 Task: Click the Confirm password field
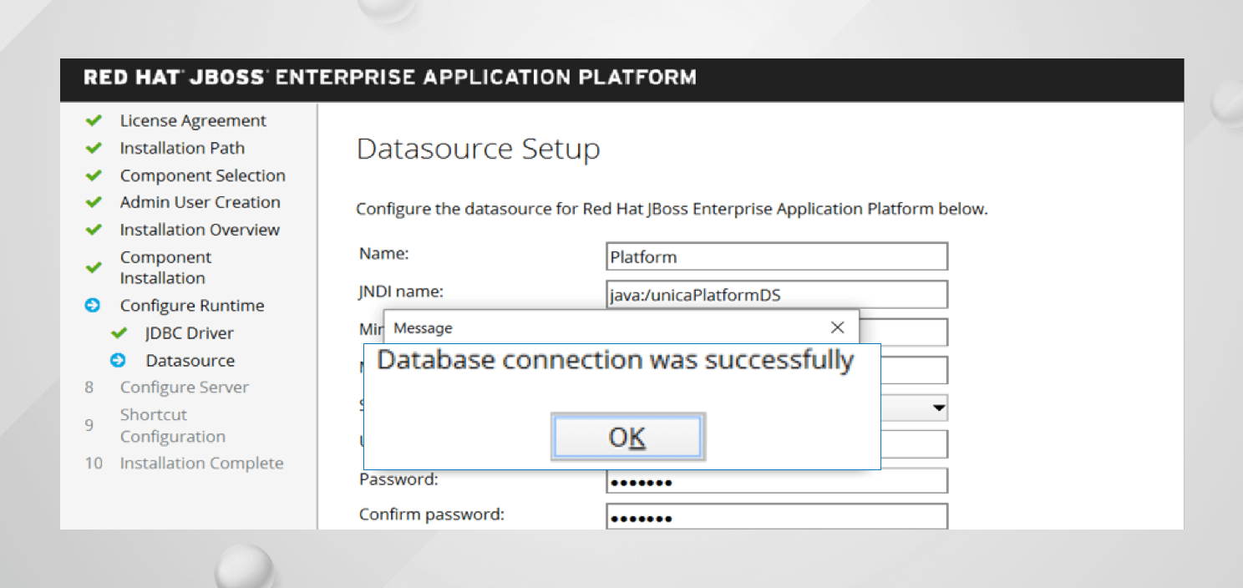click(776, 516)
